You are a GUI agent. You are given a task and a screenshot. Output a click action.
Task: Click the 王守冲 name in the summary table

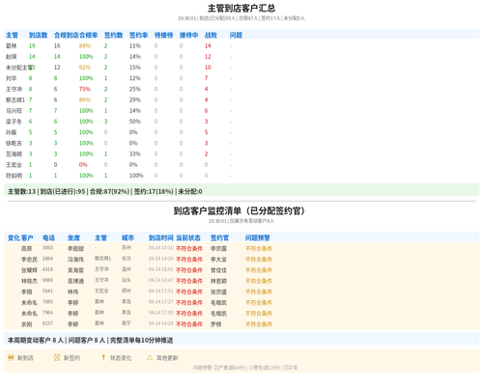tap(14, 89)
